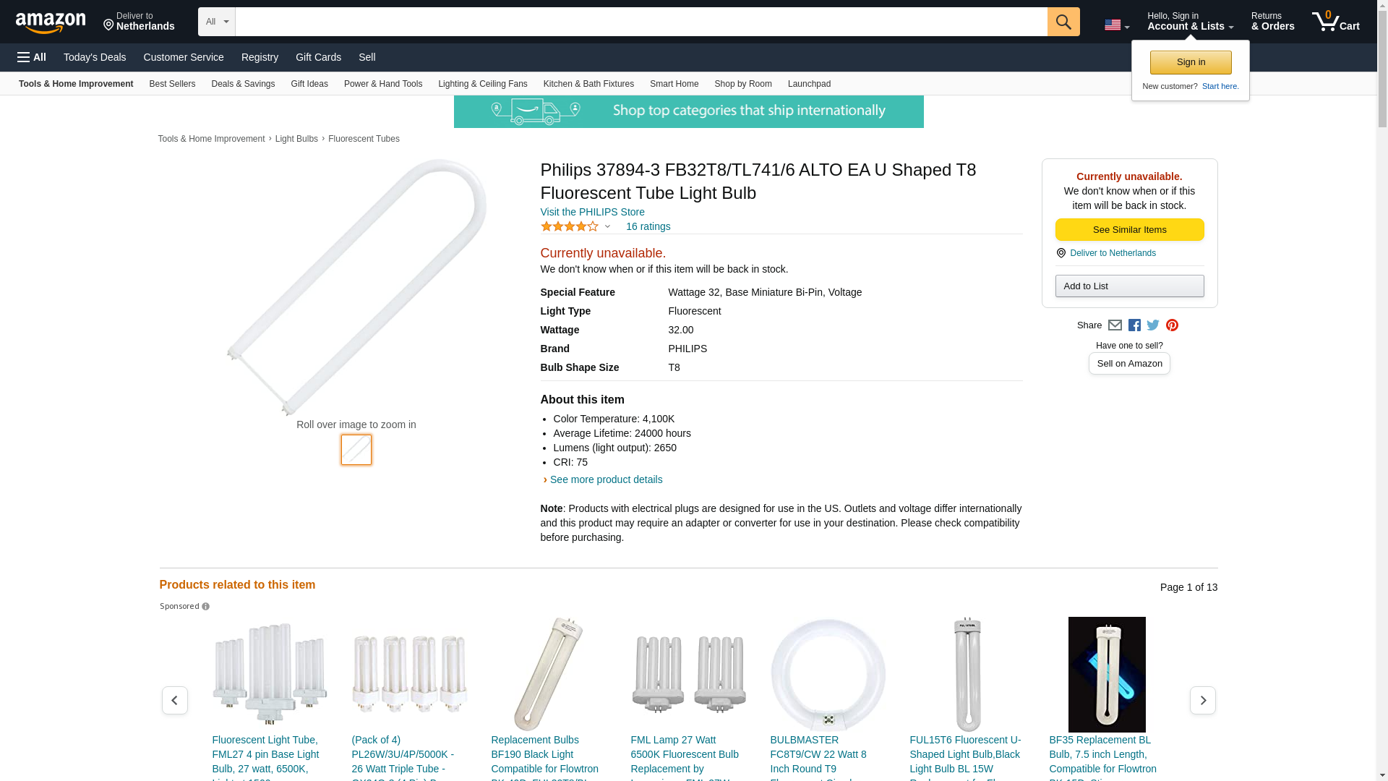Share product on Facebook

coord(1134,325)
